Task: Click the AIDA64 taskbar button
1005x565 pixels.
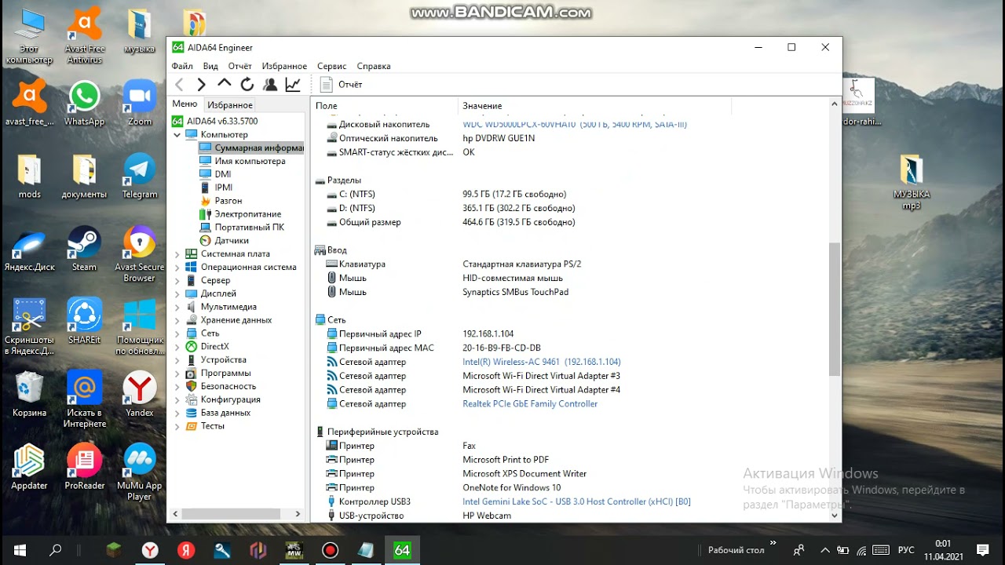Action: (x=402, y=550)
